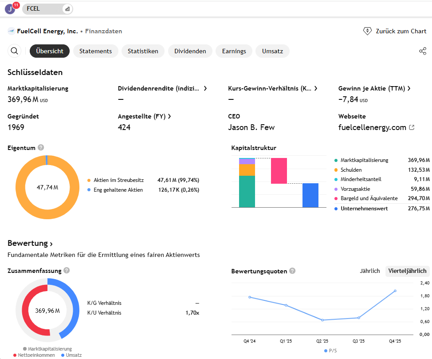Expand Gewinn je Aktie (TTM) chevron
432x359 pixels.
tap(409, 88)
